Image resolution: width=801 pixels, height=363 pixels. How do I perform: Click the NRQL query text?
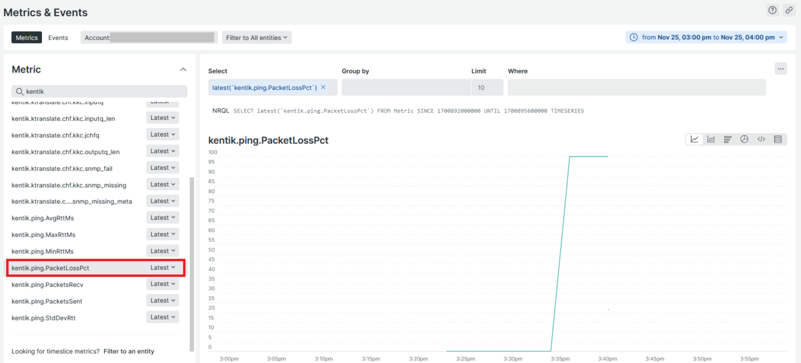click(409, 111)
